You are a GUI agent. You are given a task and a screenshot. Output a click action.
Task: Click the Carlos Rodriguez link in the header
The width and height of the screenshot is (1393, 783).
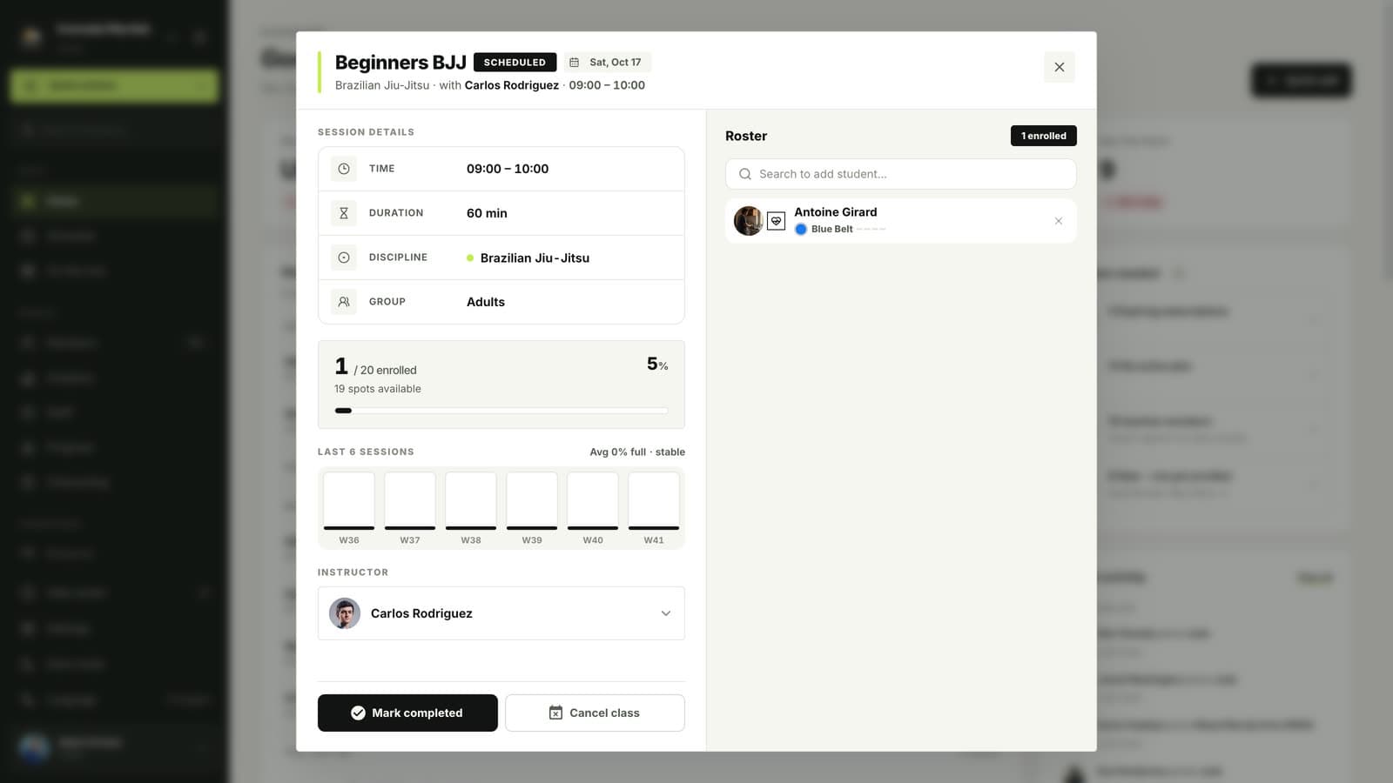pos(512,85)
